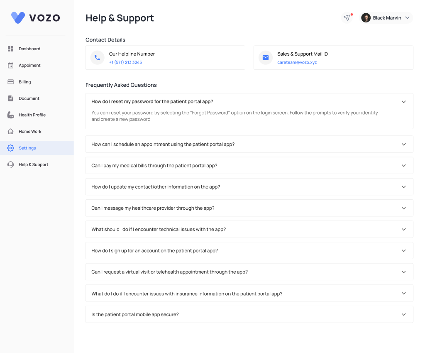Open the Black Marvin user dropdown
The width and height of the screenshot is (425, 353).
(x=407, y=18)
